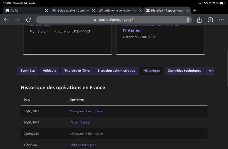This screenshot has width=228, height=149.
Task: Open the Véhicule tab
Action: pos(50,71)
